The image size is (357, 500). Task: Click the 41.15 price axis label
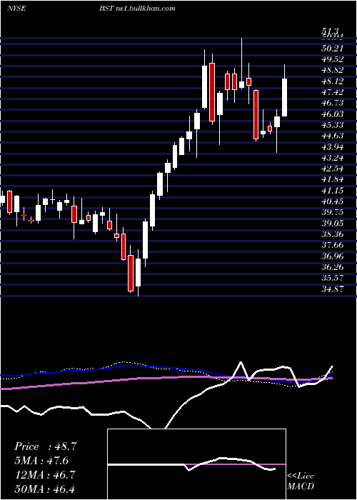point(333,191)
